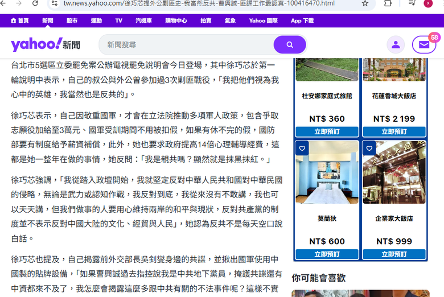The image size is (444, 297).
Task: Open 拍賣 in the top navigation
Action: 206,20
